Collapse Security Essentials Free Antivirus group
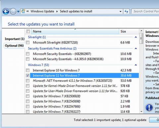159x128 pixels. pos(136,48)
